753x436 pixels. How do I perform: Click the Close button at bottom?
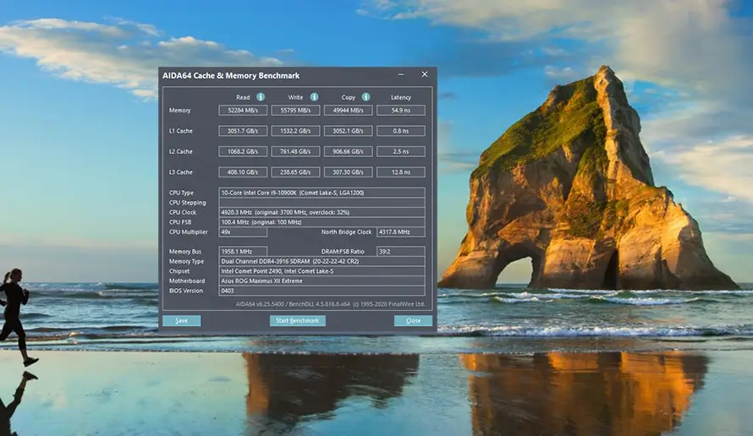tap(413, 320)
